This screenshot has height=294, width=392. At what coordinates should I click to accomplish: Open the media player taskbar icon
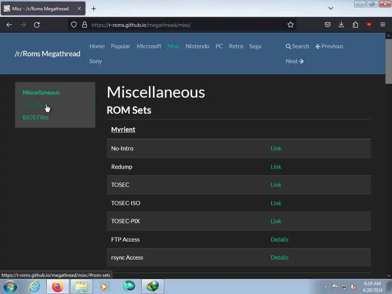105,286
